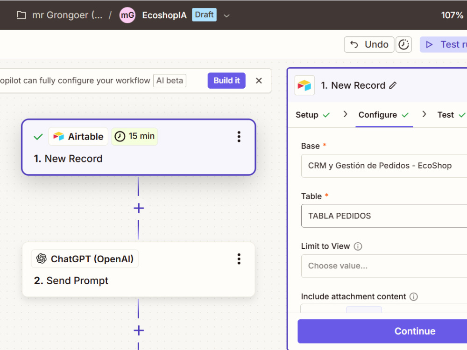Viewport: 467px width, 350px height.
Task: Click the Airtable app chip
Action: 78,136
